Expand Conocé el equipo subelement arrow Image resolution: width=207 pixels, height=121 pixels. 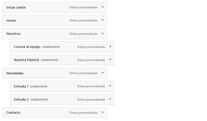[x=110, y=47]
